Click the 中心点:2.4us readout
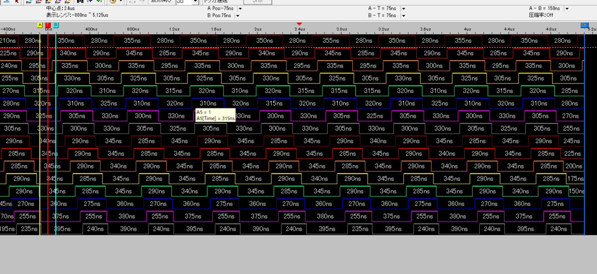Image resolution: width=597 pixels, height=274 pixels. pos(61,8)
